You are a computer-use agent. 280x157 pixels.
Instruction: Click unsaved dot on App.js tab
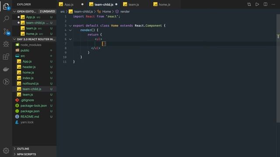pos(82,4)
